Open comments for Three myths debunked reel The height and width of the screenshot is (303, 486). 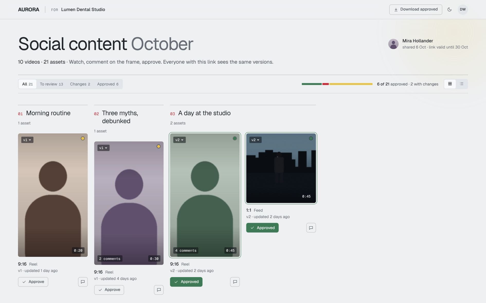159,290
